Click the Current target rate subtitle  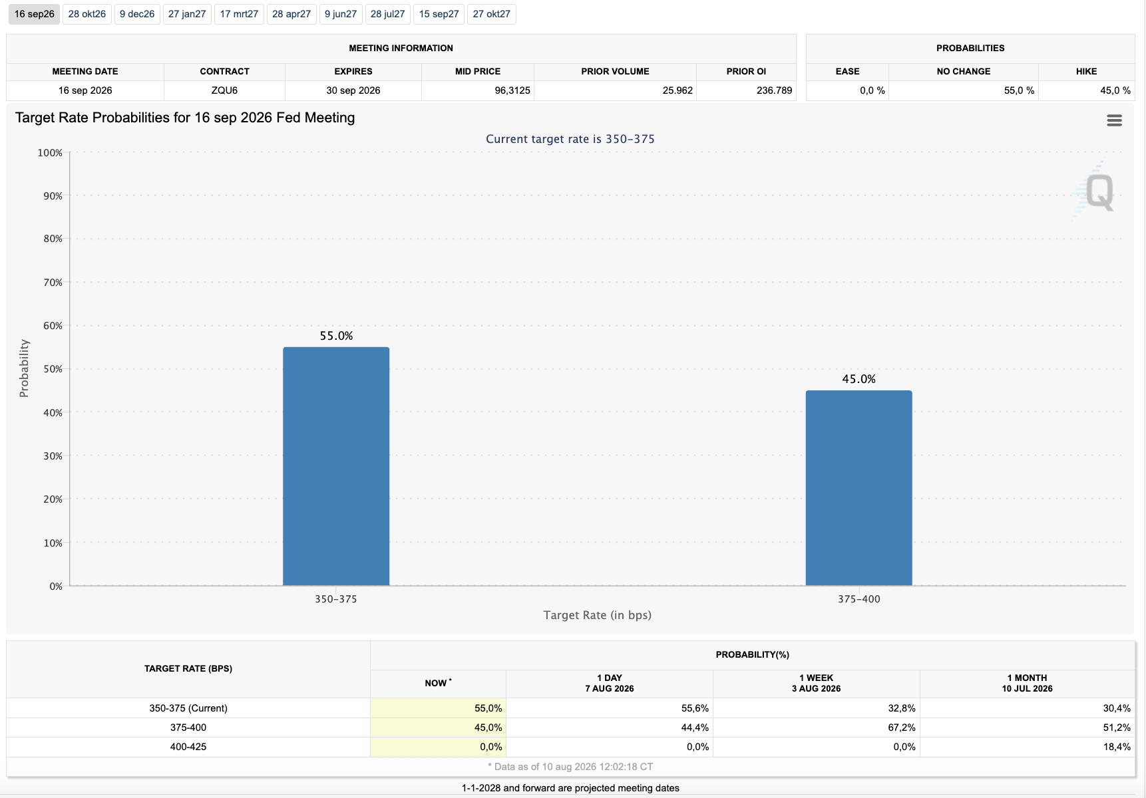coord(570,139)
